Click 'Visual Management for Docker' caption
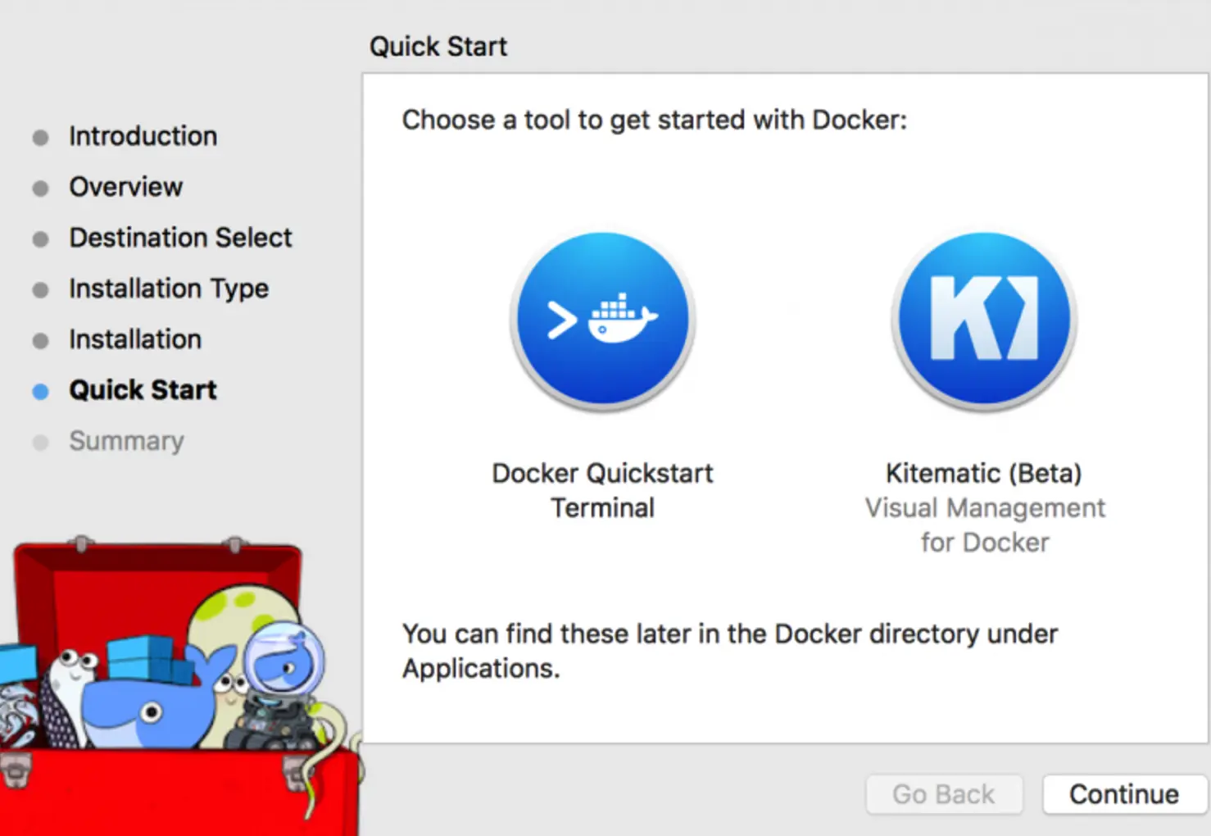 tap(985, 525)
